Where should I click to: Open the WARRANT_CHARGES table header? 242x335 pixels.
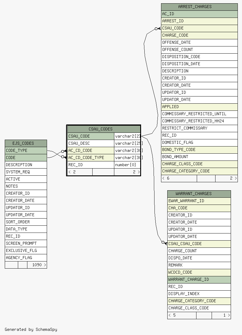coord(199,194)
